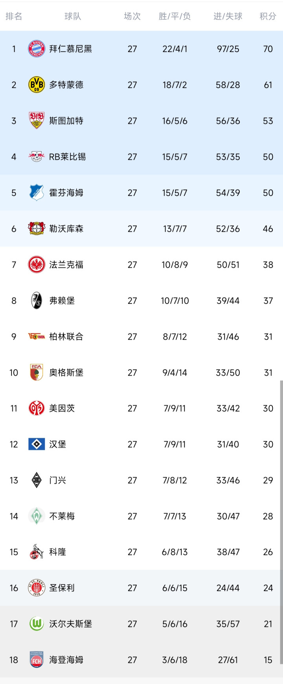The width and height of the screenshot is (283, 684).
Task: Open the FC Köln goat crest
Action: (36, 552)
